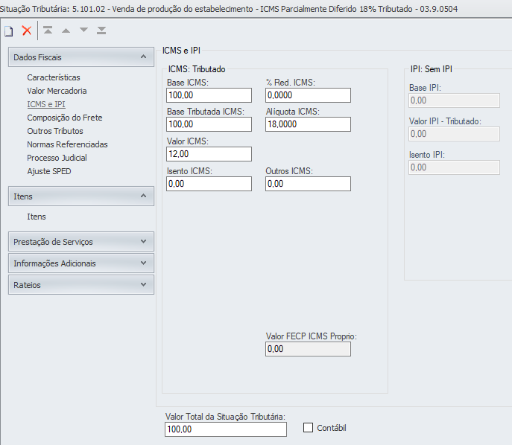The height and width of the screenshot is (445, 512).
Task: Open Outros Tributos page
Action: tap(55, 131)
